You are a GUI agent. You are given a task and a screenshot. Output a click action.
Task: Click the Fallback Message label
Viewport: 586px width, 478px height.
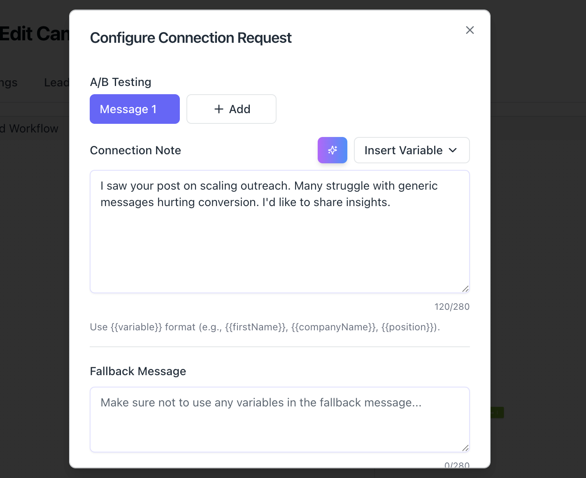(138, 371)
